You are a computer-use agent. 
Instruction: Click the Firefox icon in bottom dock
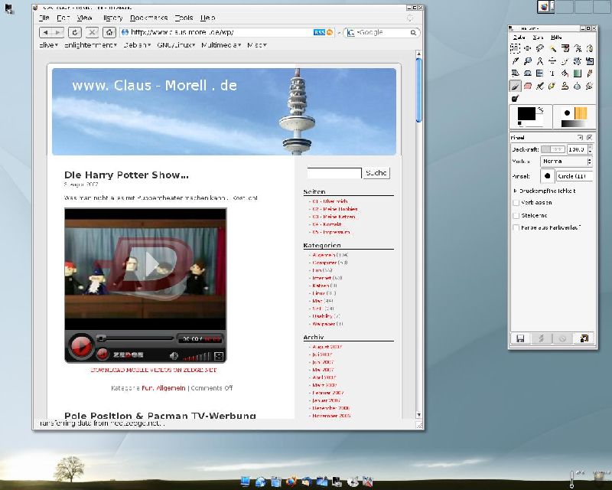(x=291, y=482)
